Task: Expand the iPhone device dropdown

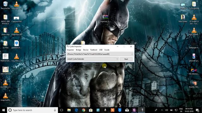Action: tap(100, 54)
